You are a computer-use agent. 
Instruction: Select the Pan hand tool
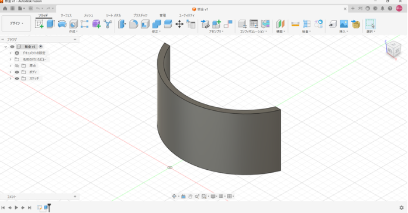[x=190, y=196]
